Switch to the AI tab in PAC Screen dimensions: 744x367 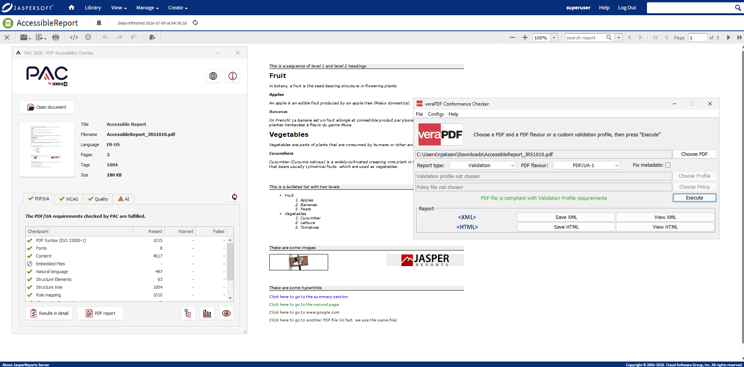124,199
